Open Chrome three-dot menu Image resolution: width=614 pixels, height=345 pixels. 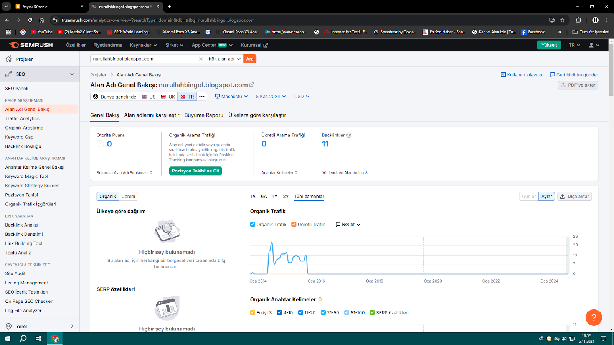tap(607, 20)
